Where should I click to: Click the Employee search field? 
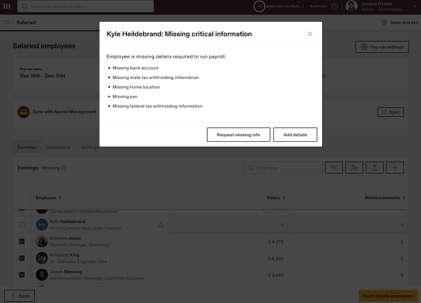[x=283, y=168]
